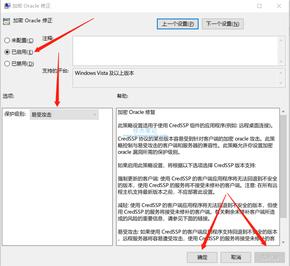The width and height of the screenshot is (290, 266).
Task: Click the up arrow in 支持的平台 box
Action: 281,73
